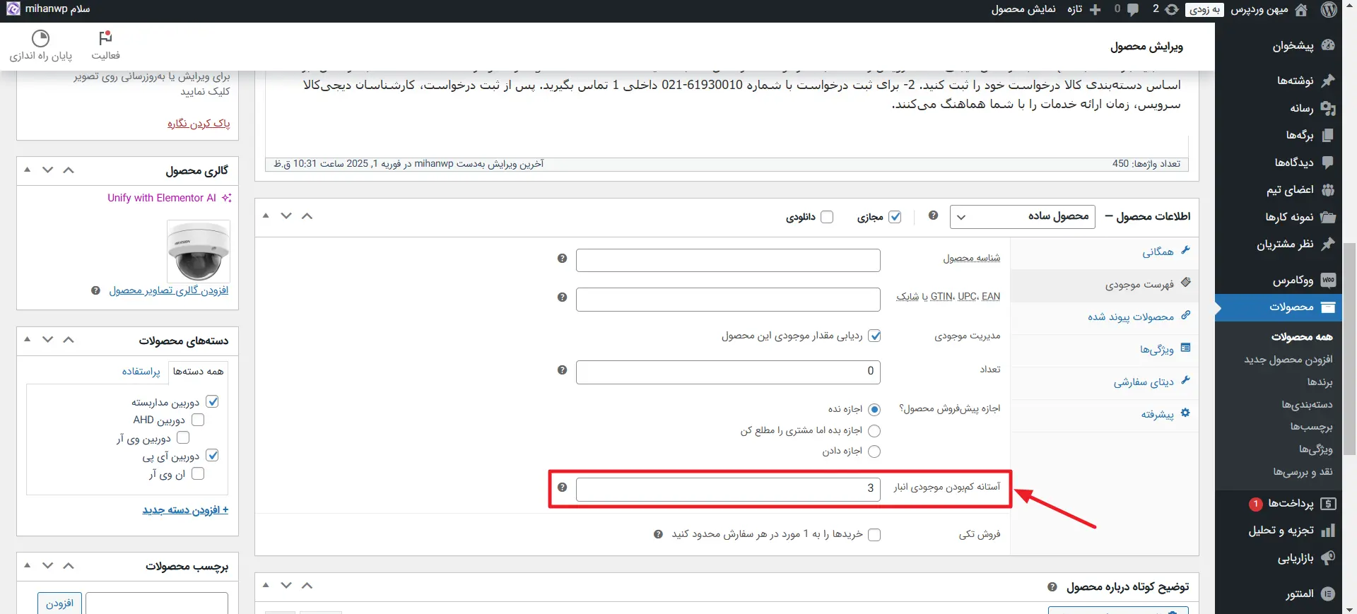
Task: Open پایان راه اندازی setup icon
Action: [41, 37]
